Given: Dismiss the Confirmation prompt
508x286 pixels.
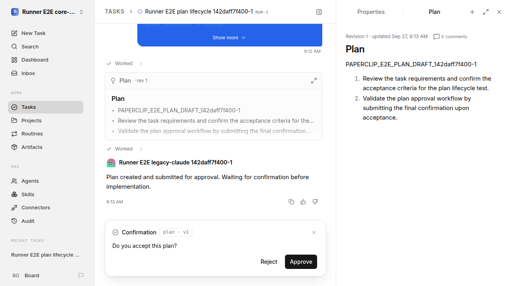Looking at the screenshot, I should click(314, 232).
